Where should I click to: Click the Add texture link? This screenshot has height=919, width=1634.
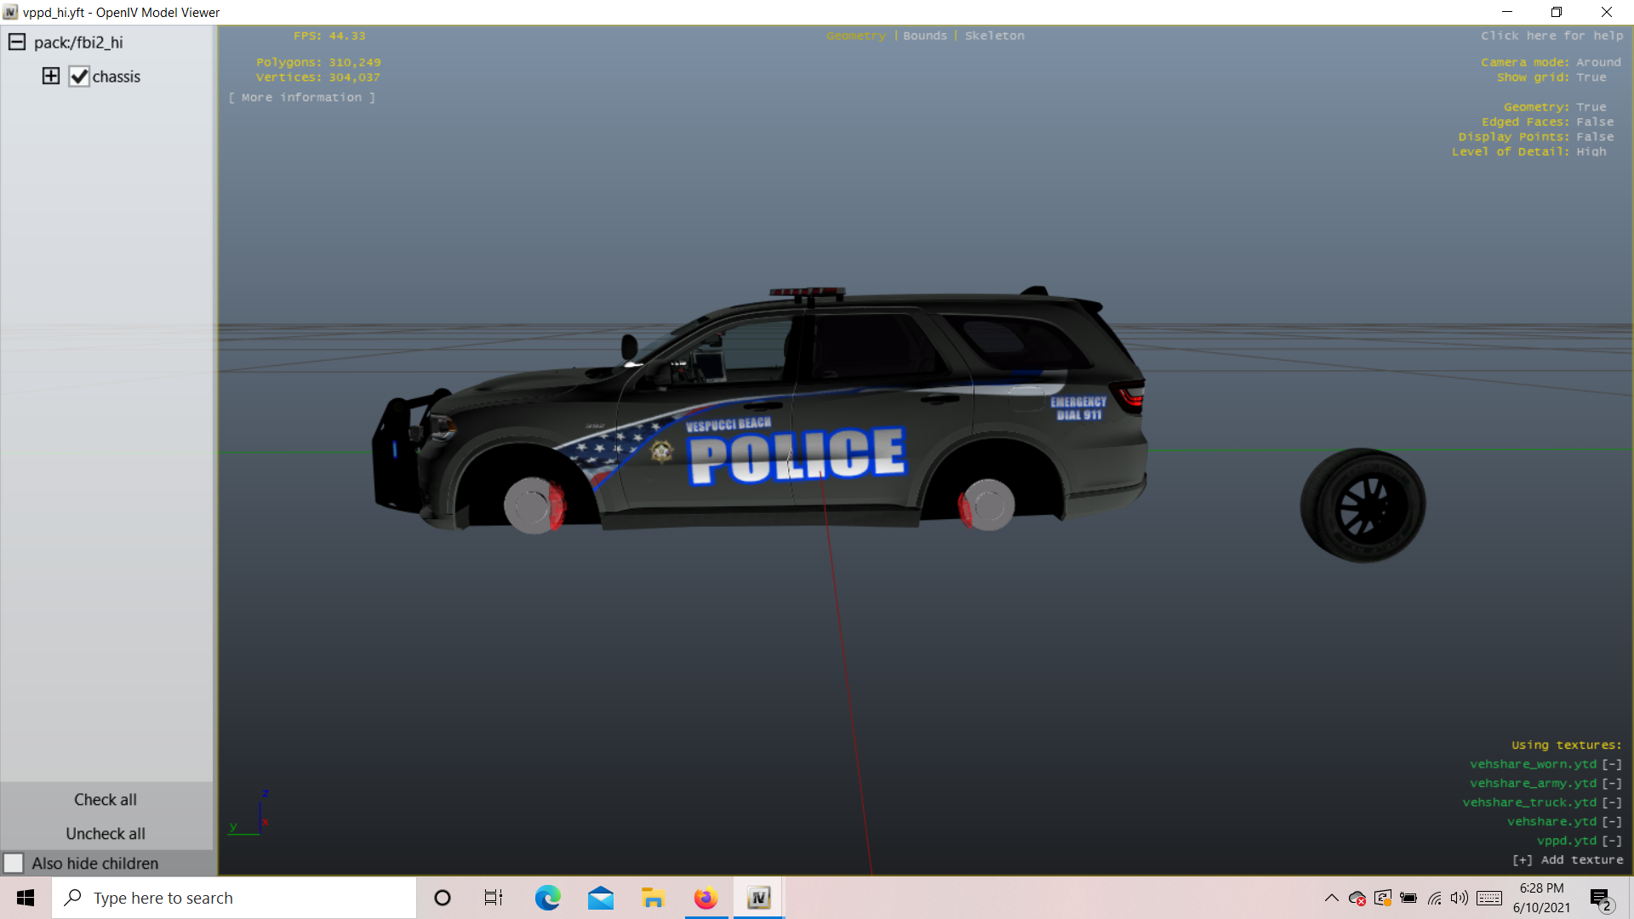coord(1568,860)
